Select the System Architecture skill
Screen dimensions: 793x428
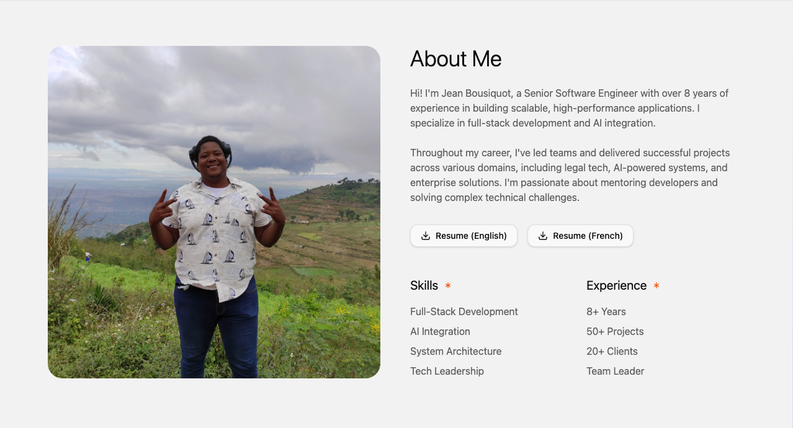(x=455, y=351)
